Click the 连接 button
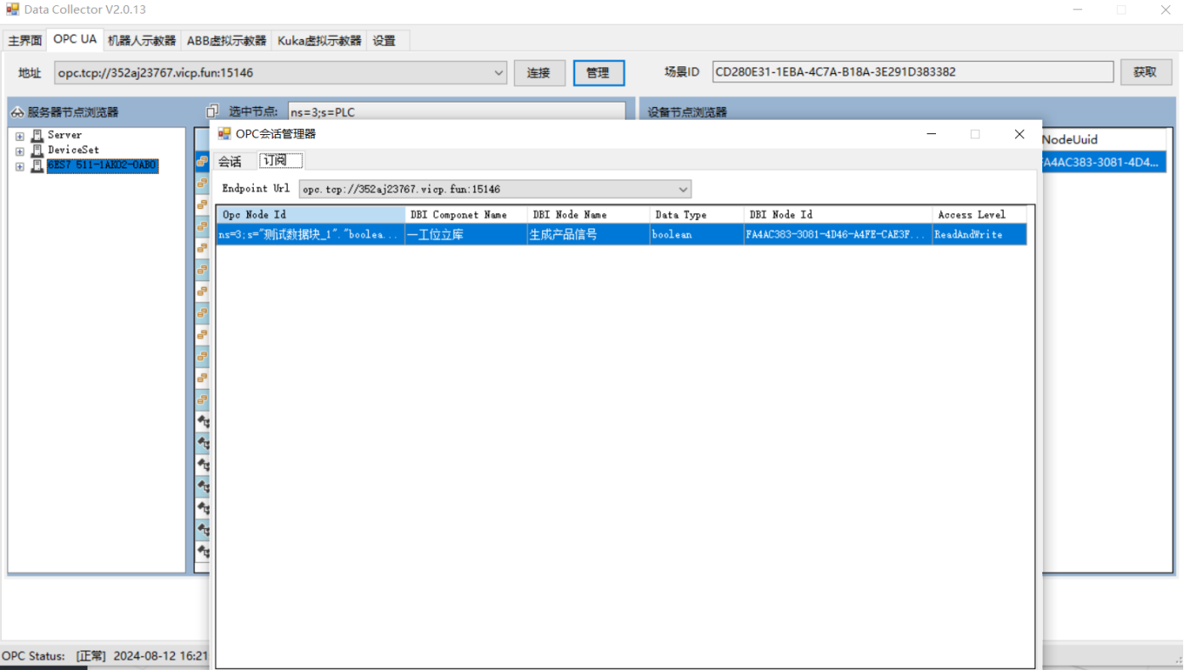 click(x=538, y=73)
